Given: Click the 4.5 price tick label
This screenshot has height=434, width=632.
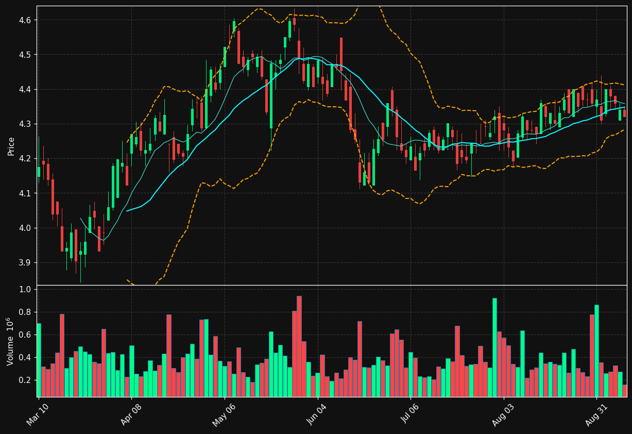Looking at the screenshot, I should point(25,55).
